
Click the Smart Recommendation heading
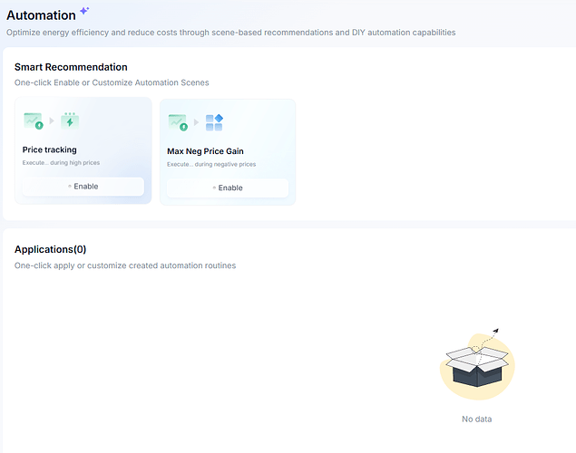click(71, 67)
